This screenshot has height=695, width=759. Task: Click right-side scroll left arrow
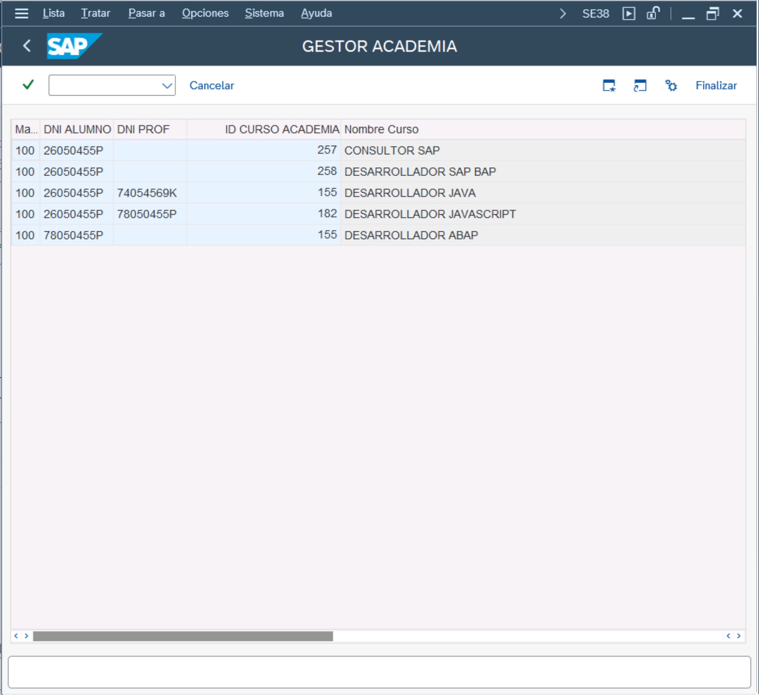[x=729, y=636]
